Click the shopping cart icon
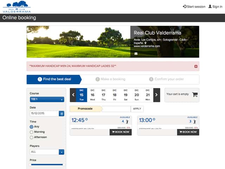The image size is (225, 169). coord(195,94)
